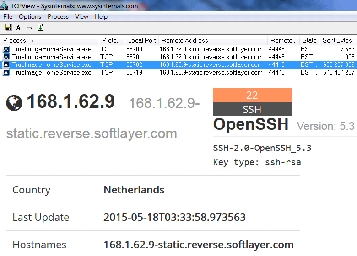Screen dimensions: 357x256
Task: Click the remote address in the 55719 row
Action: pos(211,72)
